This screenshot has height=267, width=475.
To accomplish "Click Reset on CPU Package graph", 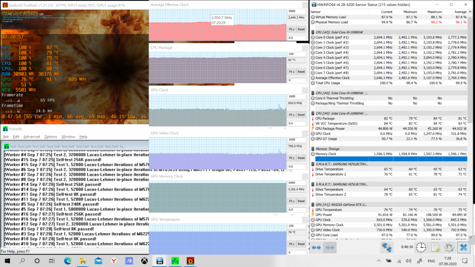I will pyautogui.click(x=301, y=72).
